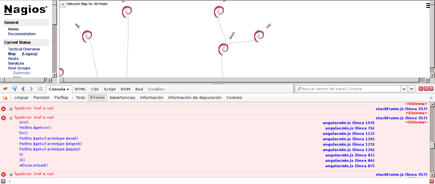Activate the element inspector arrow tool
The height and width of the screenshot is (184, 435).
pyautogui.click(x=14, y=89)
